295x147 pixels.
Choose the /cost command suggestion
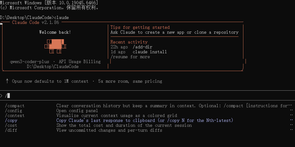[x=11, y=125]
